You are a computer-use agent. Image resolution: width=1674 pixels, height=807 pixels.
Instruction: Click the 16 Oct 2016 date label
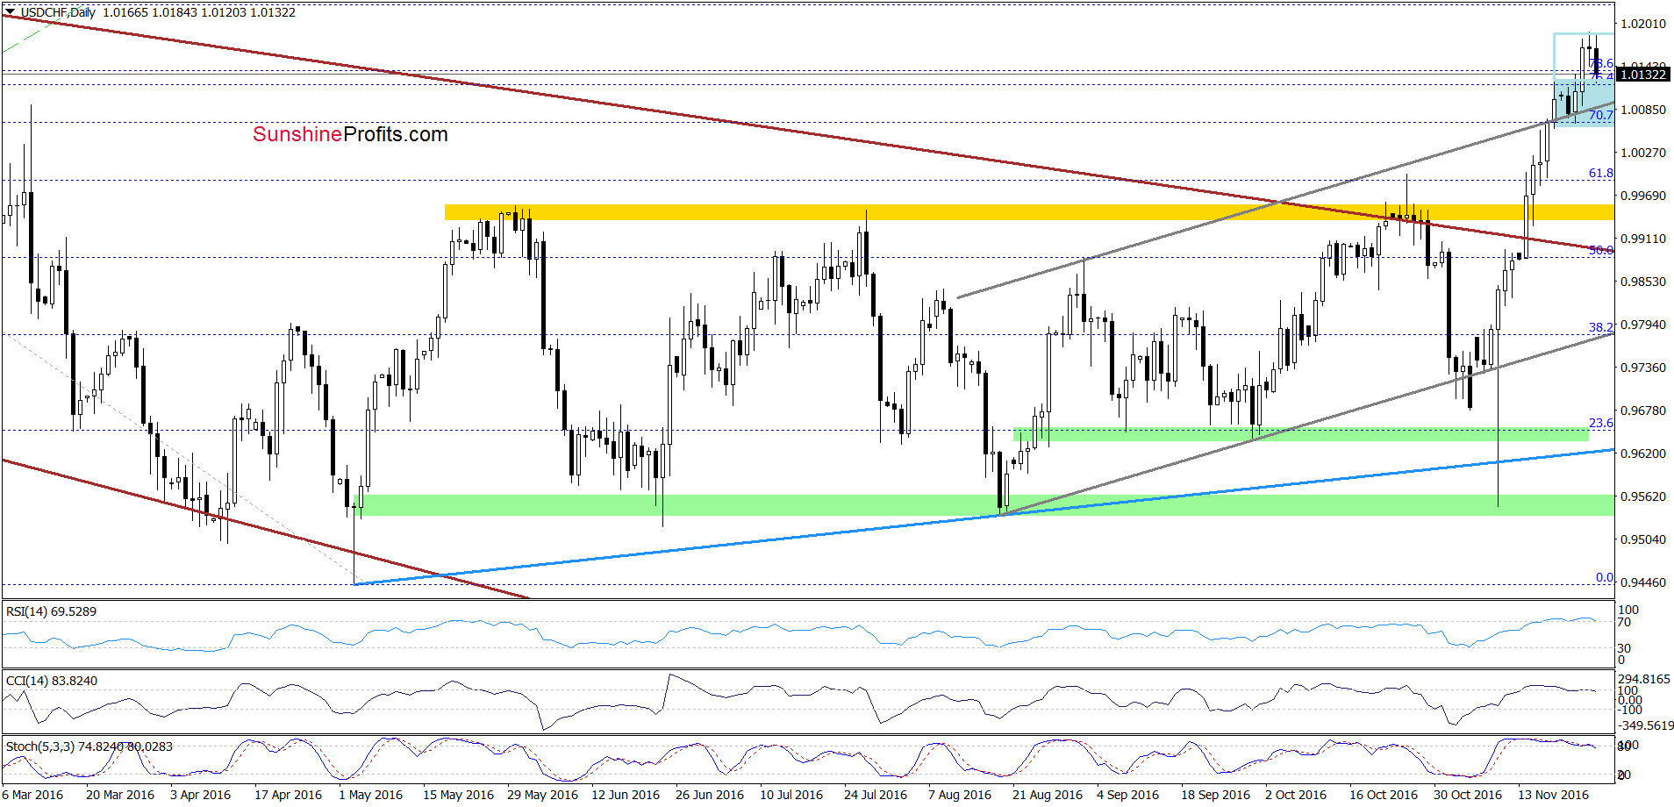(1384, 795)
